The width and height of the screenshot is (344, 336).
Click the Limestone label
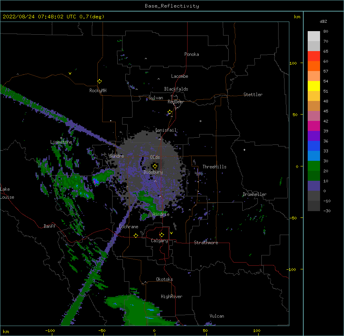click(x=61, y=142)
